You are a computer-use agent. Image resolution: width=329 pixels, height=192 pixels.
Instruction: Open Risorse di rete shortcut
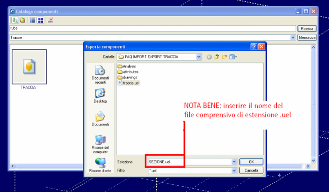100,165
